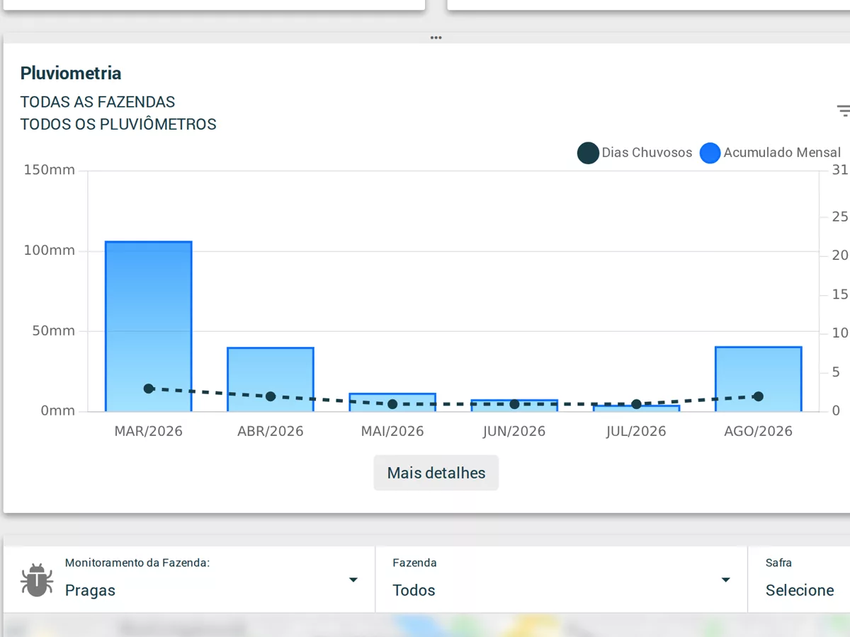Click the AGO/2026 axis label

pyautogui.click(x=758, y=431)
